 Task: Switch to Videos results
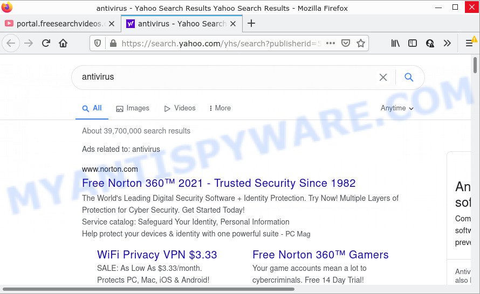[x=180, y=108]
